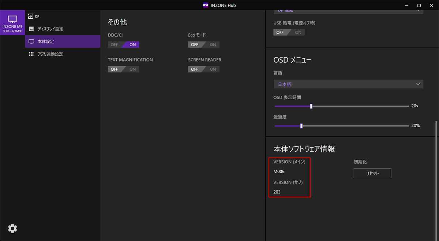
Task: Switch on USB 給電 (電源オフ時)
Action: 297,33
